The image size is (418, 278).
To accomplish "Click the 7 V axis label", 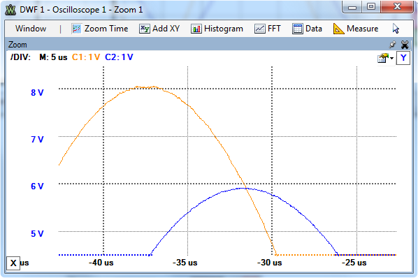I will 37,140.
